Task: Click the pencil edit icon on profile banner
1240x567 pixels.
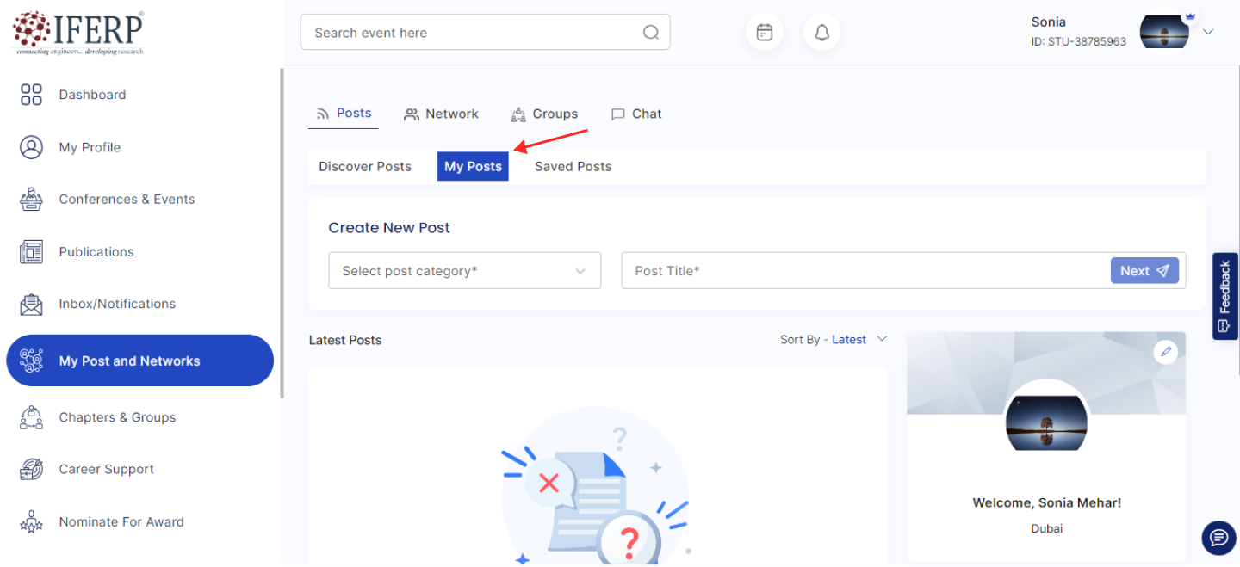Action: pyautogui.click(x=1165, y=351)
